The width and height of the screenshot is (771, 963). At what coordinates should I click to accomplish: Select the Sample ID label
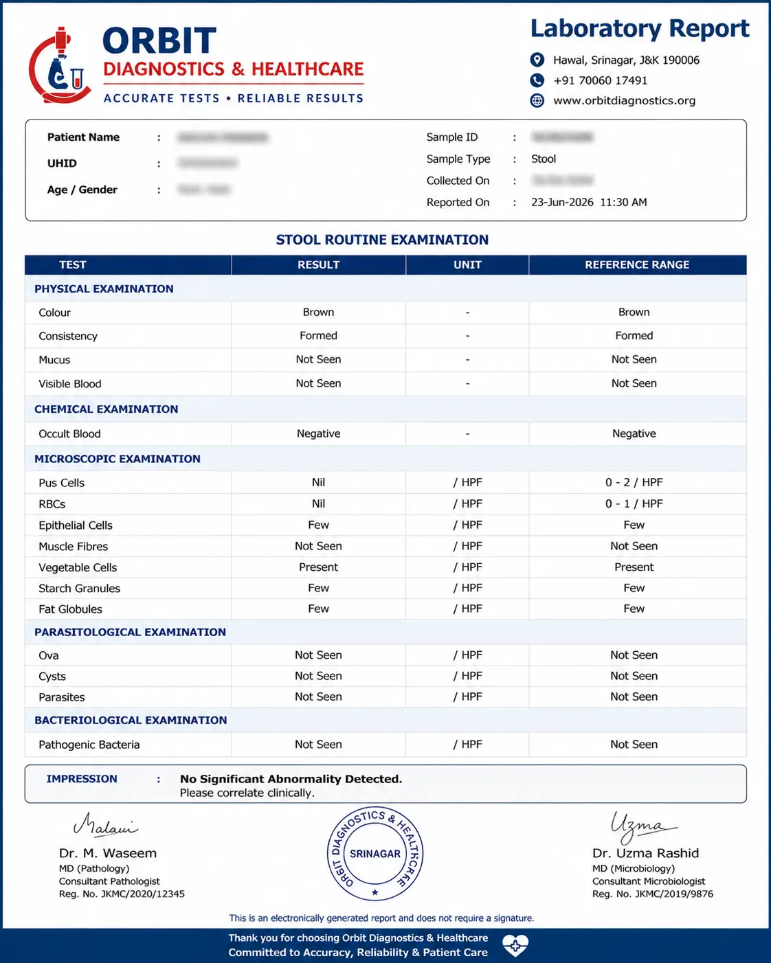[451, 137]
